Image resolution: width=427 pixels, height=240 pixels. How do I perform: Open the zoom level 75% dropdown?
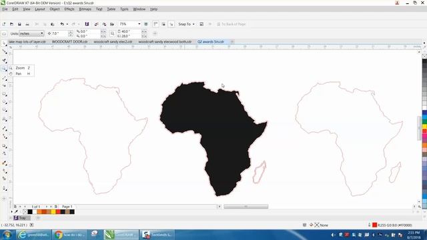pyautogui.click(x=139, y=24)
